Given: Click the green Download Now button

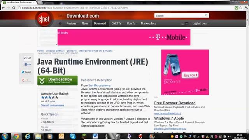Looking at the screenshot, I should coord(58,80).
